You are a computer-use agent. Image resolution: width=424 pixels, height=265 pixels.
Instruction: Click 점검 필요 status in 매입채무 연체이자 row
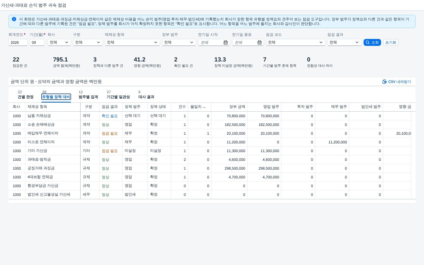pos(110,133)
